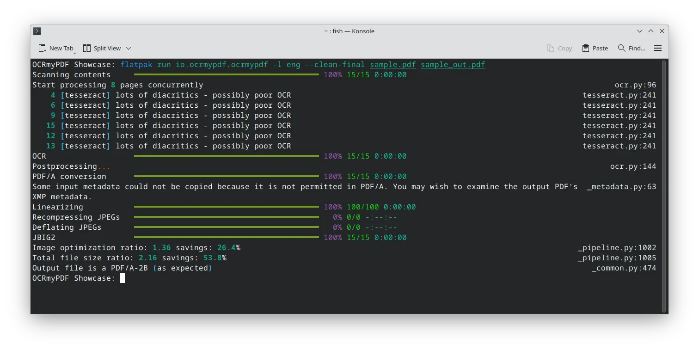This screenshot has width=699, height=350.
Task: Maximize the Konsole window
Action: coord(651,31)
